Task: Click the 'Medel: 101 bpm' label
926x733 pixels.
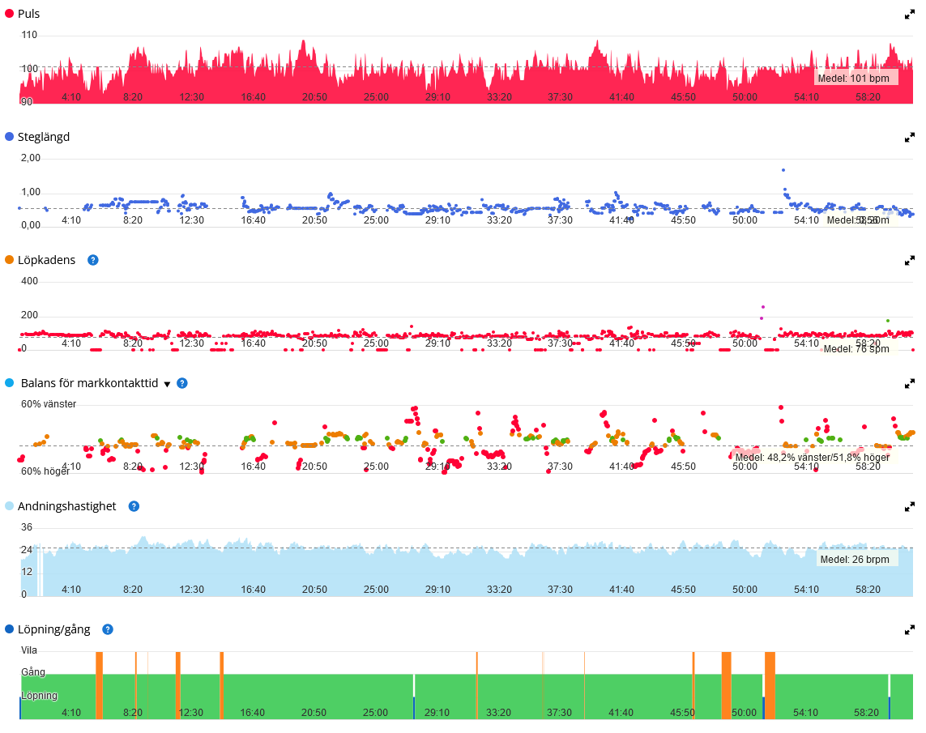Action: tap(853, 79)
